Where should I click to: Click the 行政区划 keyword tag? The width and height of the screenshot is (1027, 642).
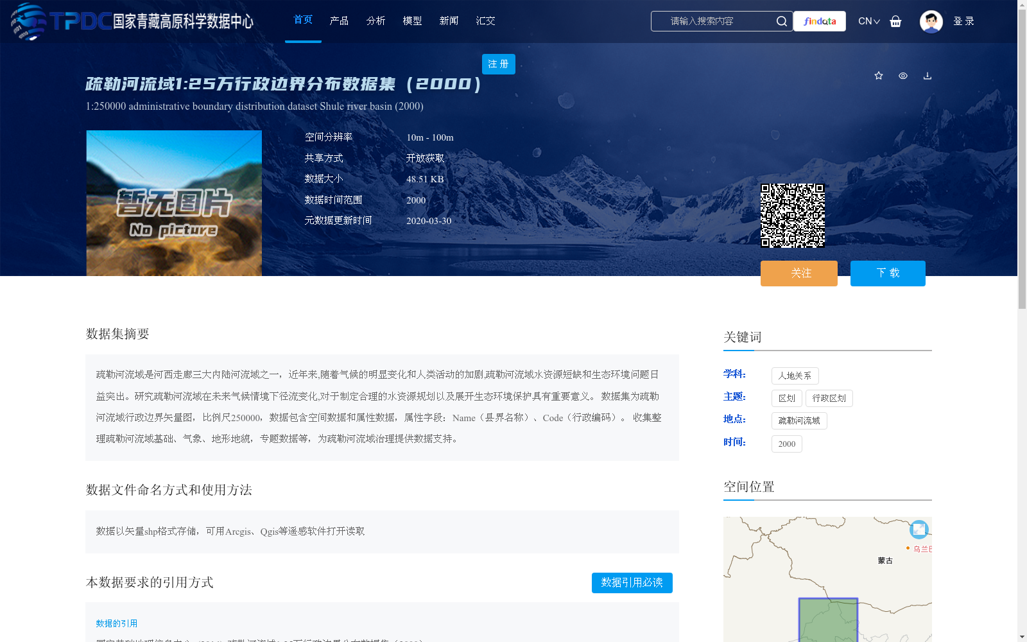coord(829,398)
